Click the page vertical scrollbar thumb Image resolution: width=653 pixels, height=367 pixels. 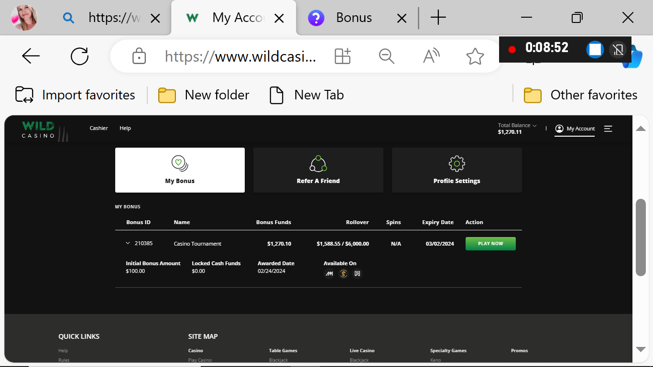pos(641,237)
